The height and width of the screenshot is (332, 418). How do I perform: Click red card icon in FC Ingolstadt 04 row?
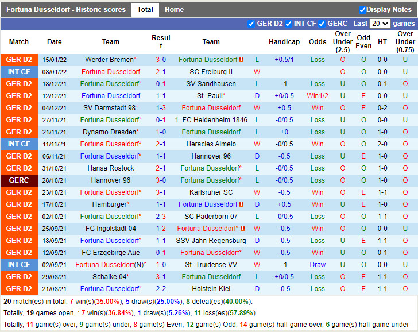(x=243, y=229)
